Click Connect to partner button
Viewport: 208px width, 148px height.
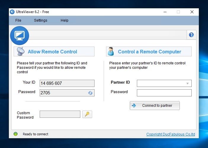tap(155, 106)
